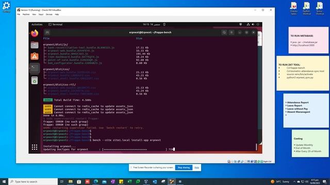Click the terminal search magnifier icon

click(x=224, y=32)
